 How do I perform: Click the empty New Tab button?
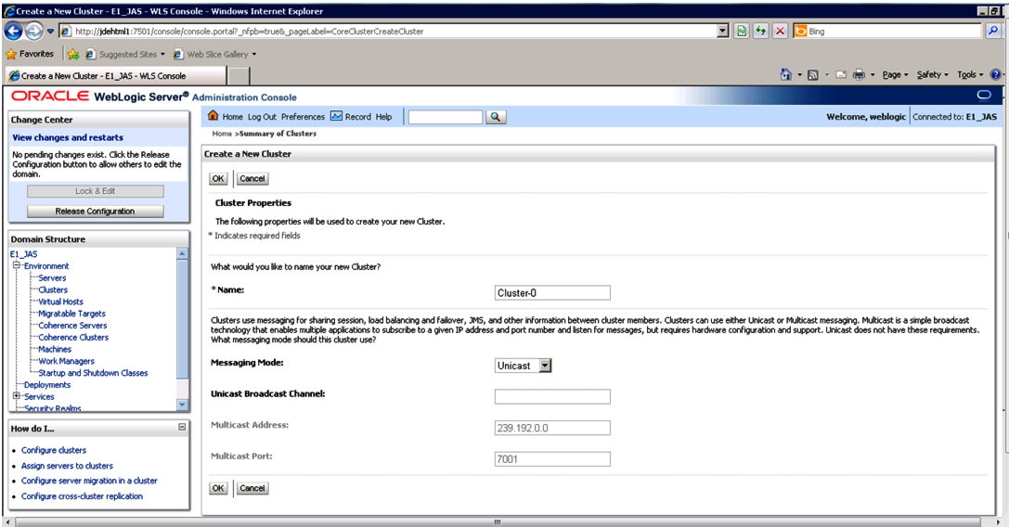click(x=239, y=75)
